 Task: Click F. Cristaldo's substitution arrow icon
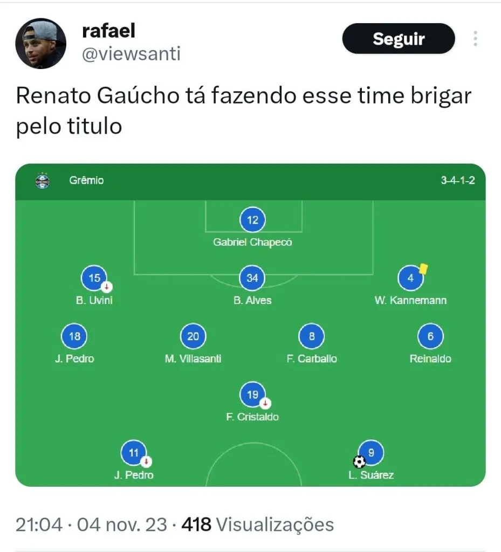pyautogui.click(x=265, y=403)
